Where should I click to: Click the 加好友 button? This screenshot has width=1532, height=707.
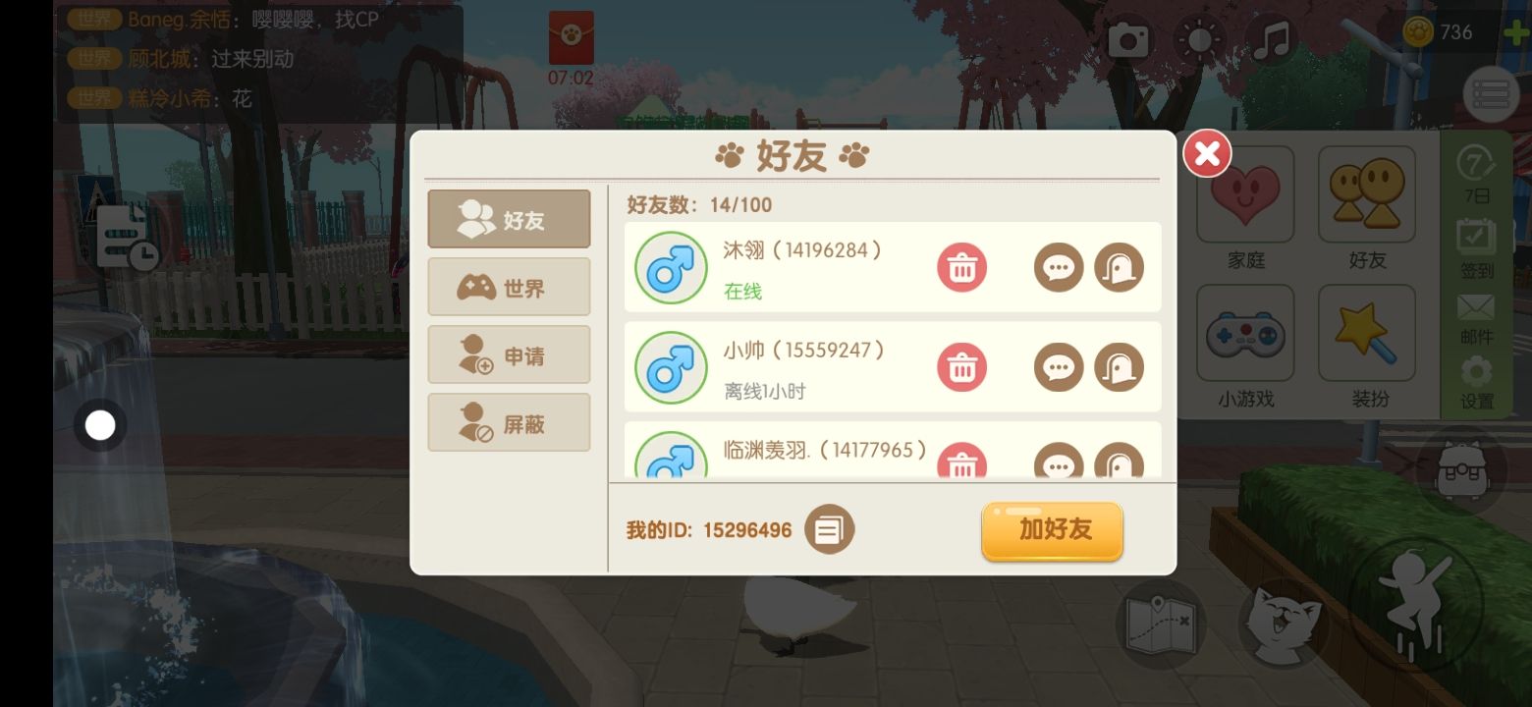point(1052,531)
